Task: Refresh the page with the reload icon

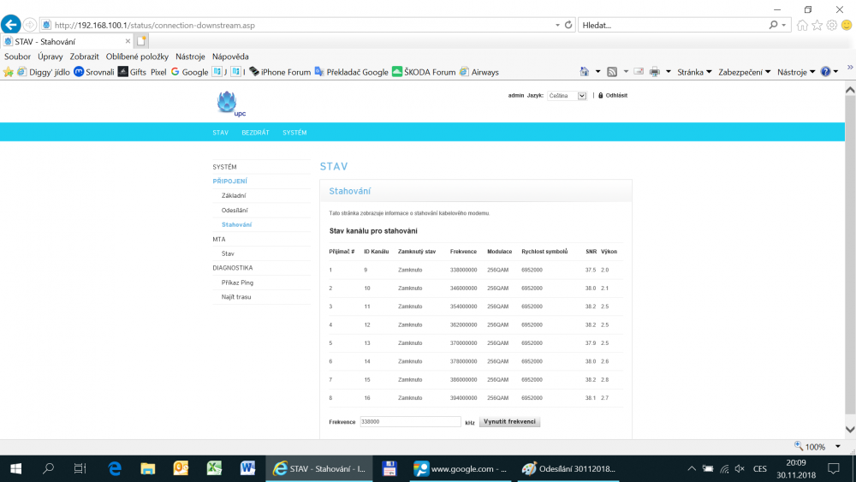Action: point(568,25)
